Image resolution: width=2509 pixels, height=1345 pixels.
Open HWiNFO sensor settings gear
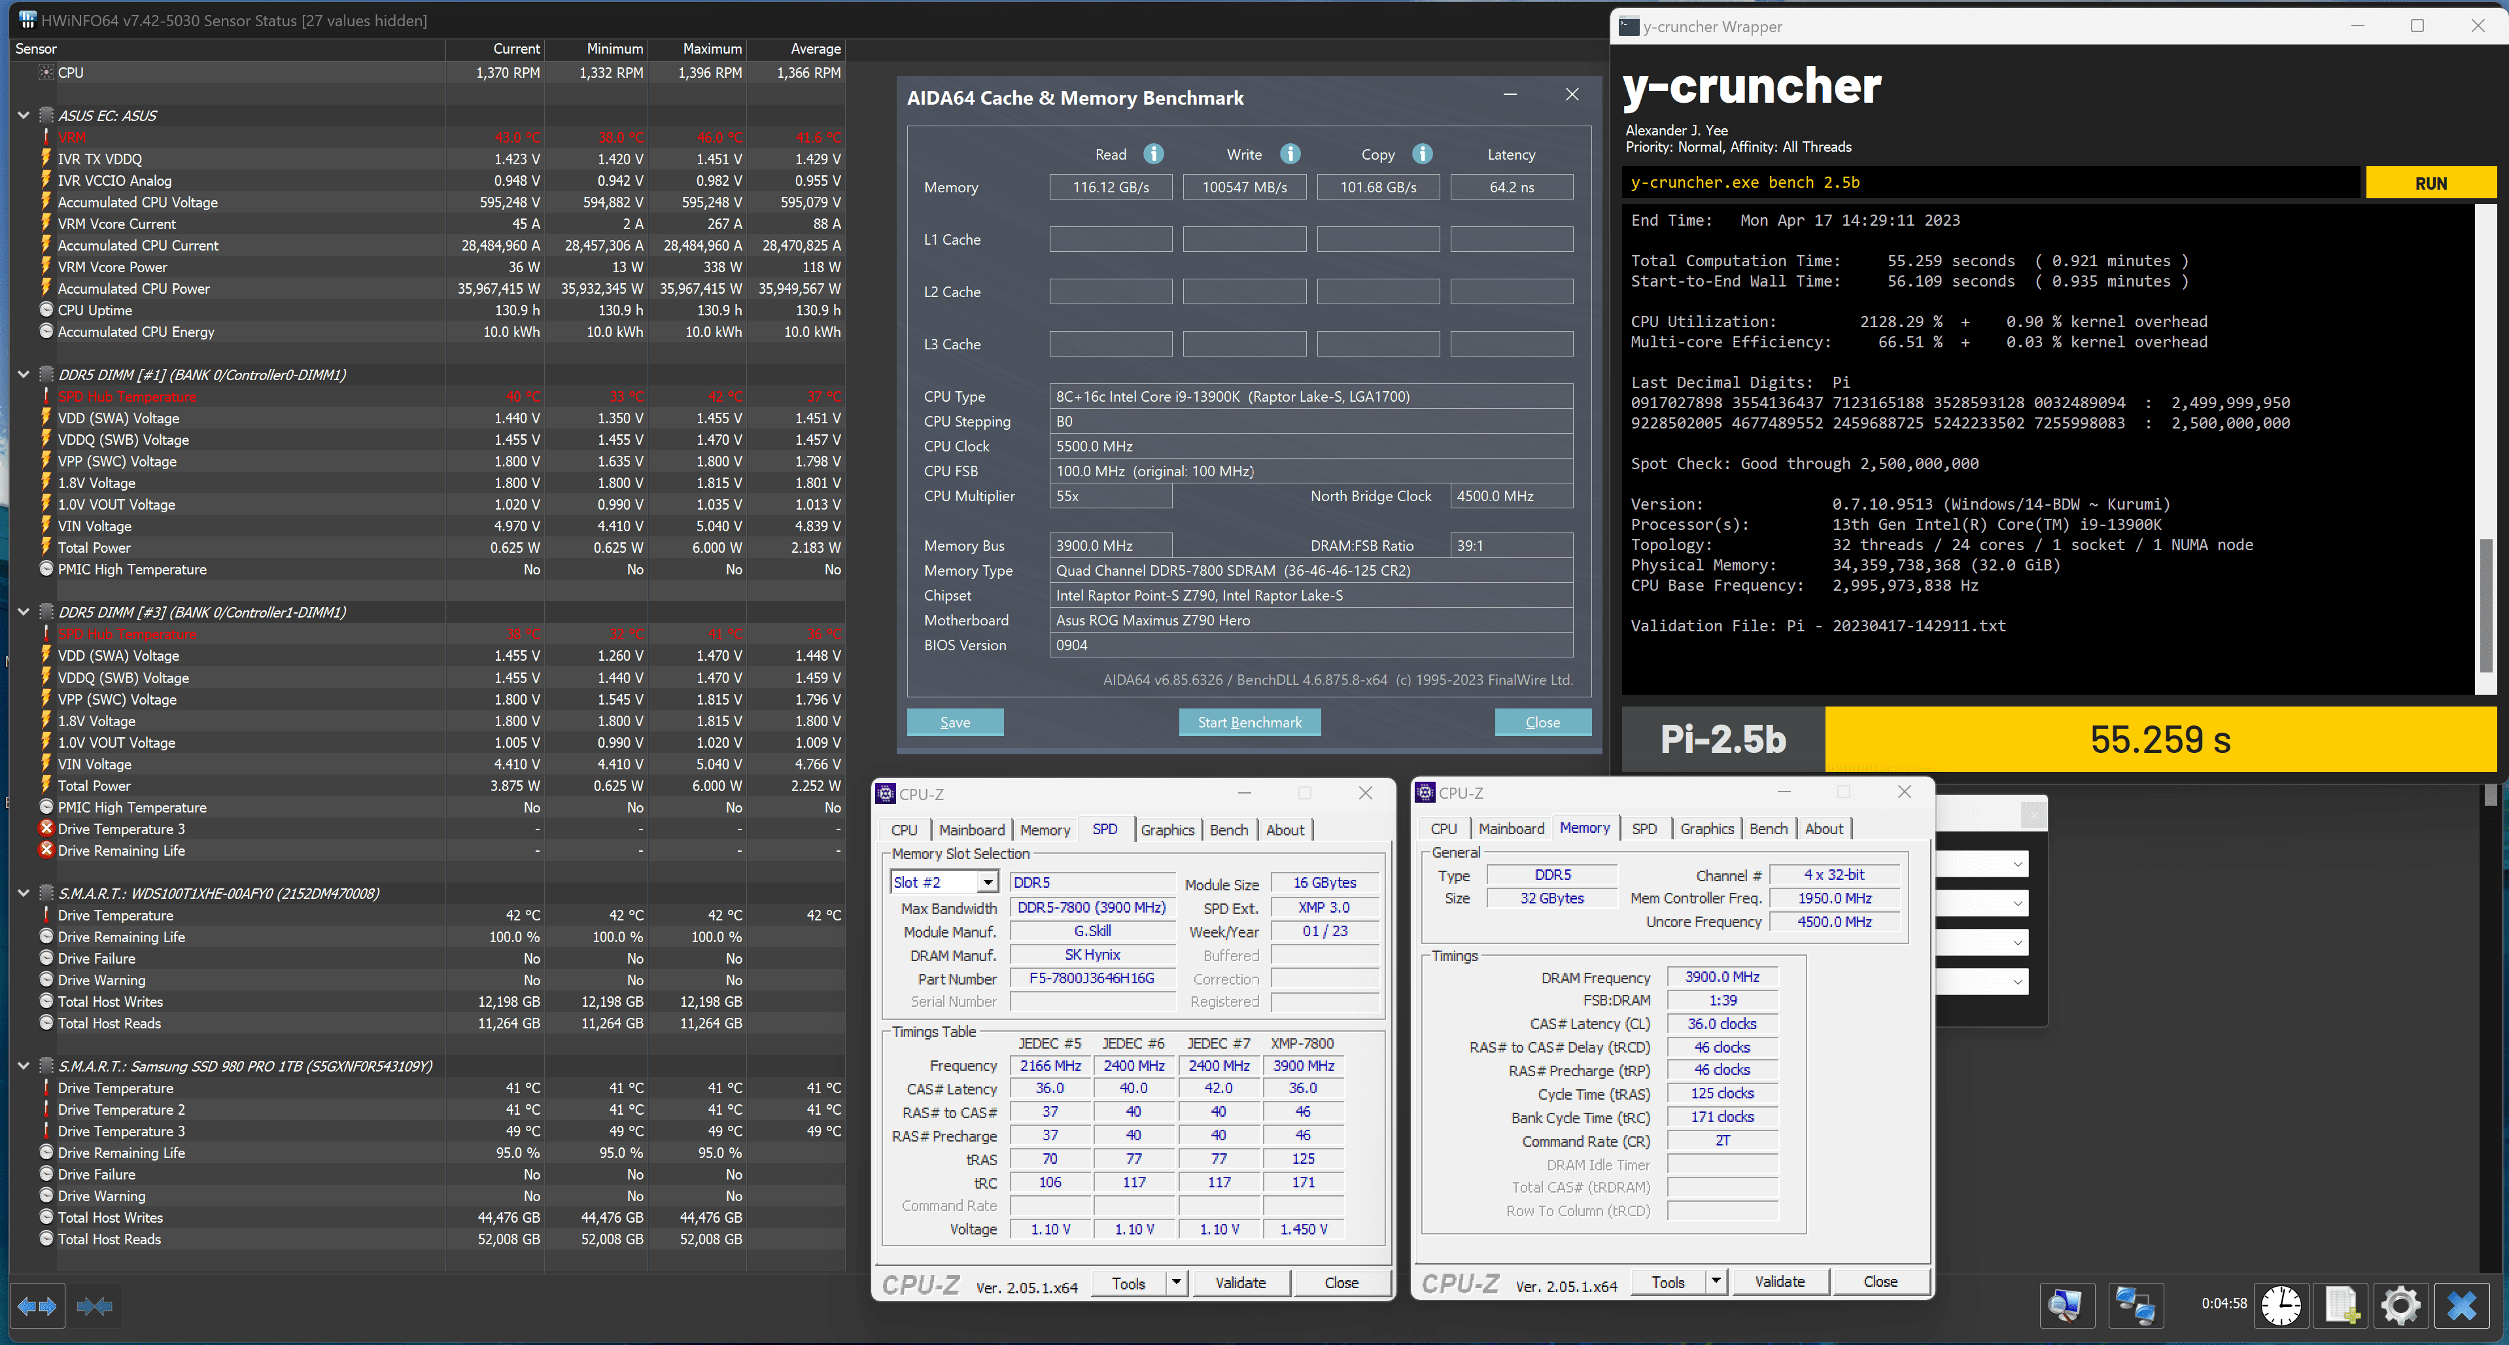[2401, 1305]
